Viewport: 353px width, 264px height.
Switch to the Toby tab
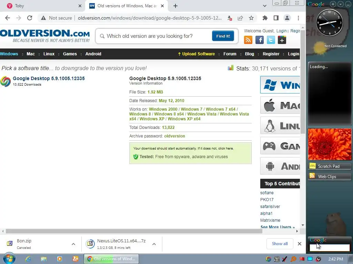coord(43,6)
